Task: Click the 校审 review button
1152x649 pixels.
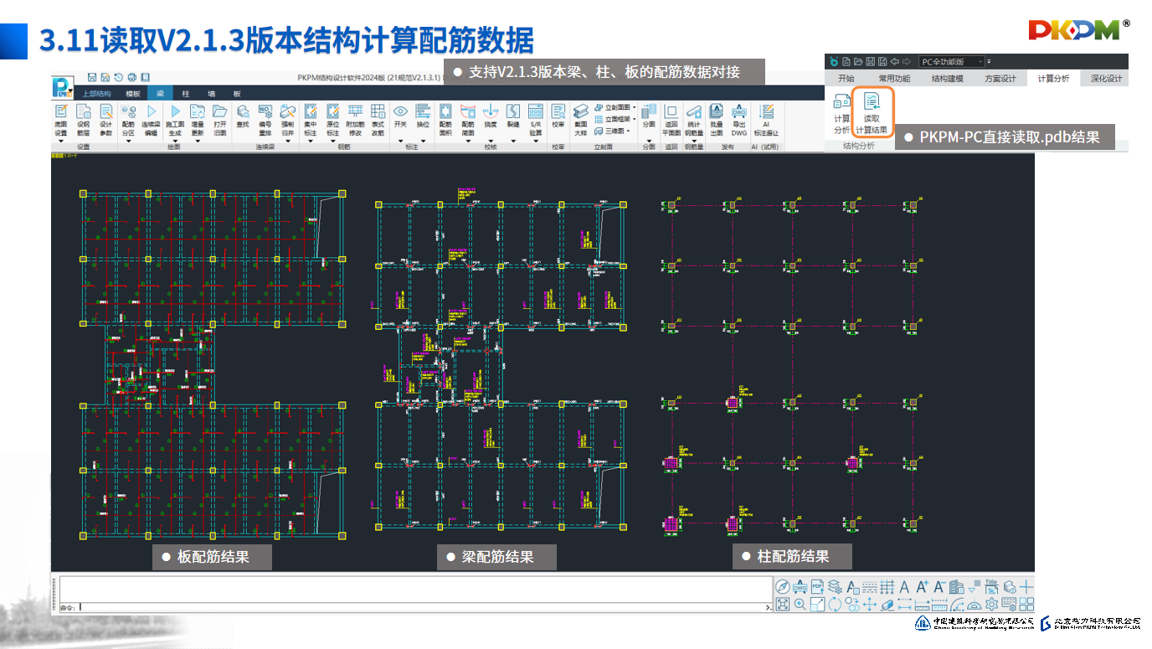Action: [558, 116]
